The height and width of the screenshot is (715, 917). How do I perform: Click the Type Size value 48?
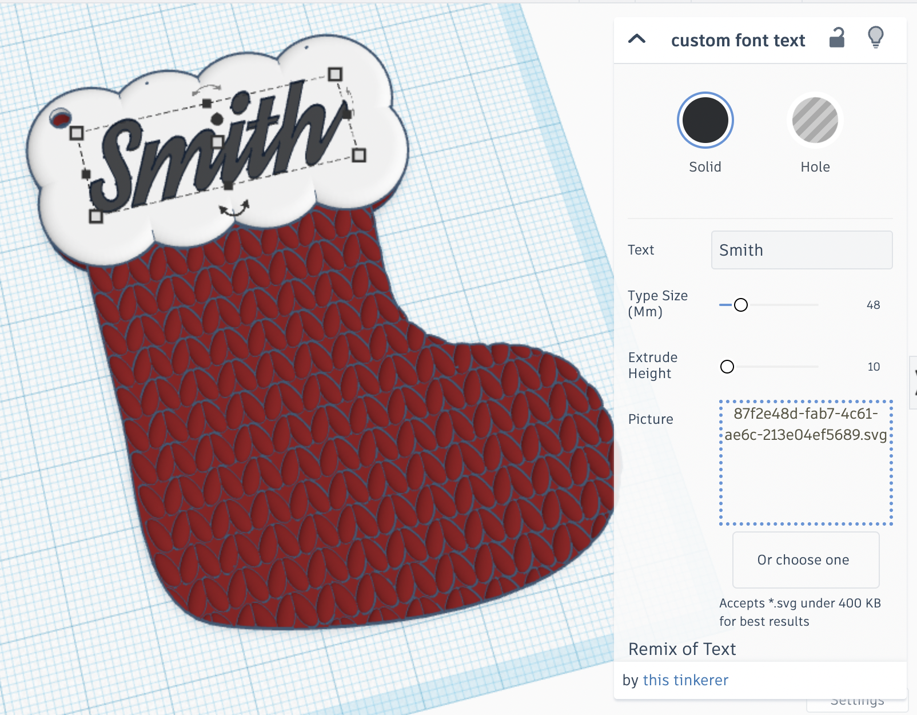(x=873, y=305)
